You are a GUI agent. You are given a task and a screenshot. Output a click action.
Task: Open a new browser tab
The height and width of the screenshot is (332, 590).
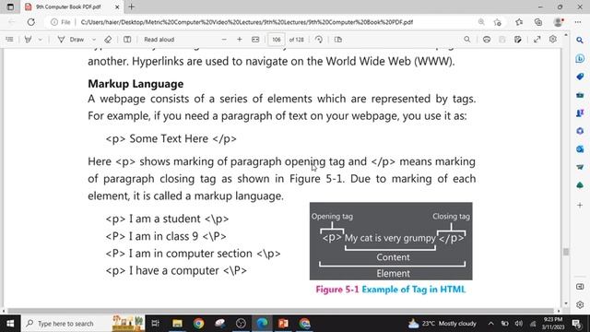point(131,6)
